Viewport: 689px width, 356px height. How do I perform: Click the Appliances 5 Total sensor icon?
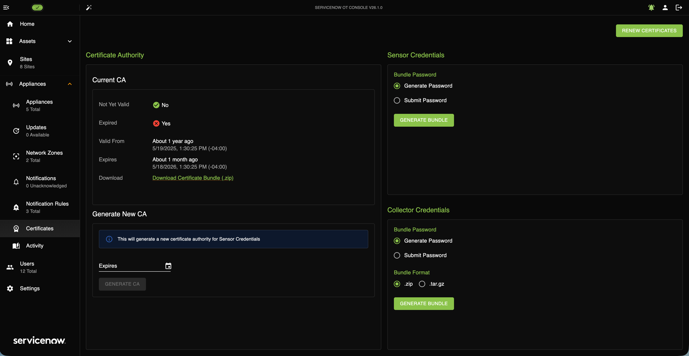tap(16, 106)
